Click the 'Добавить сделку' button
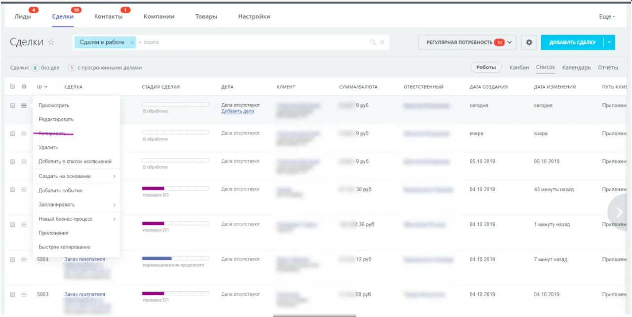 click(x=572, y=42)
